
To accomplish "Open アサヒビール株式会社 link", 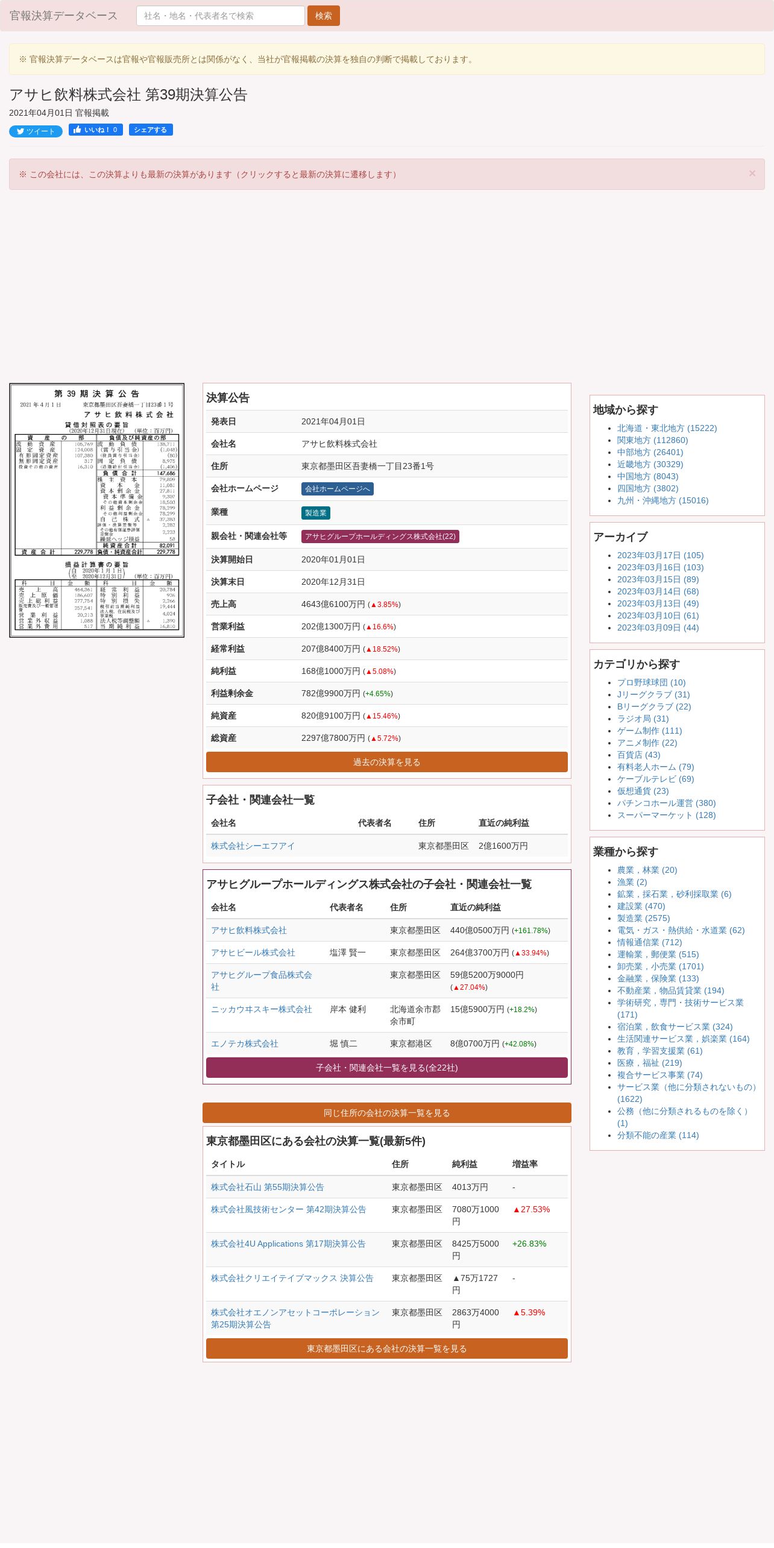I will pos(253,952).
